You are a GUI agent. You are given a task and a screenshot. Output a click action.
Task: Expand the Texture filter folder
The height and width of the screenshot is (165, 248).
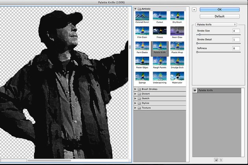(x=135, y=108)
